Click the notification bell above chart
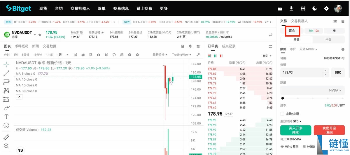The width and height of the screenshot is (350, 155). pos(190,46)
